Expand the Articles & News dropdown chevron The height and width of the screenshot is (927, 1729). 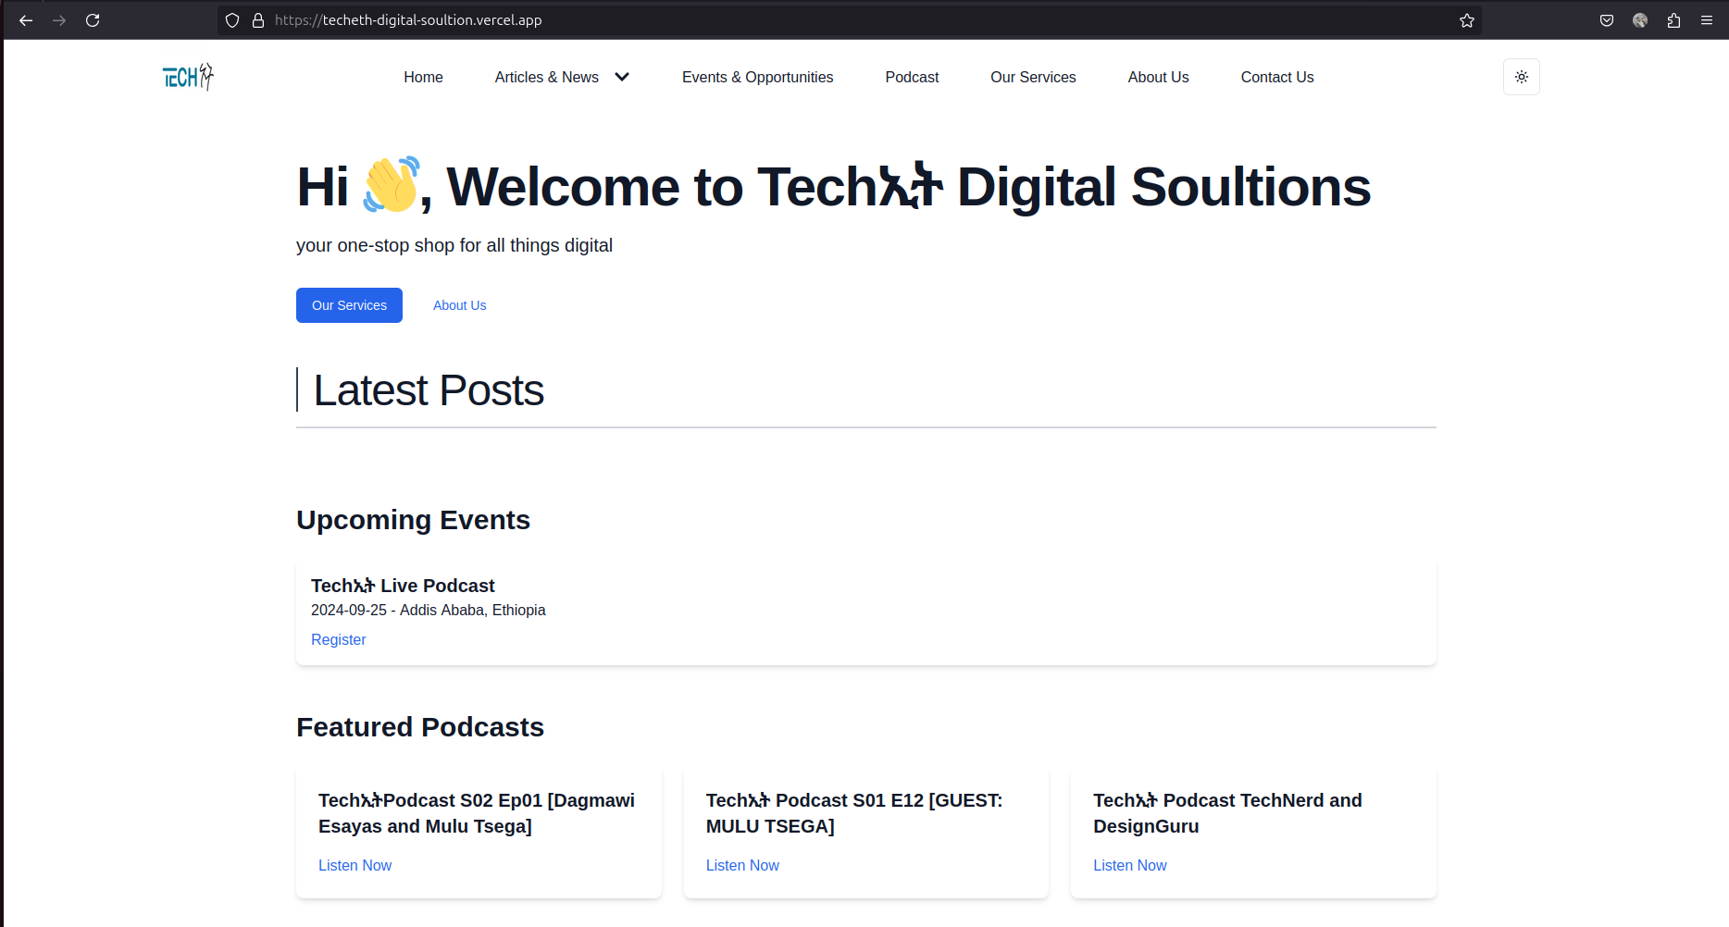click(622, 77)
